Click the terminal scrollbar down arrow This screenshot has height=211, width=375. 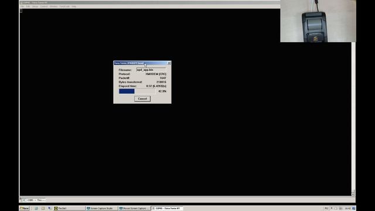(353, 194)
